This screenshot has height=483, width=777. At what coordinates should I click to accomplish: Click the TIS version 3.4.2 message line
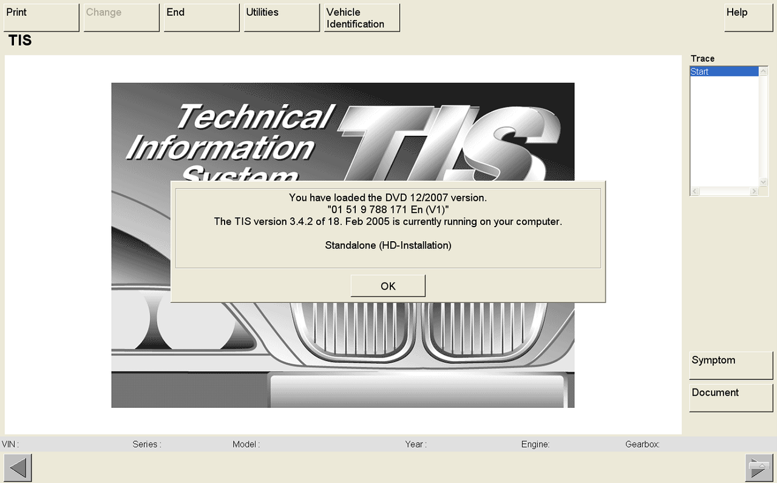388,222
